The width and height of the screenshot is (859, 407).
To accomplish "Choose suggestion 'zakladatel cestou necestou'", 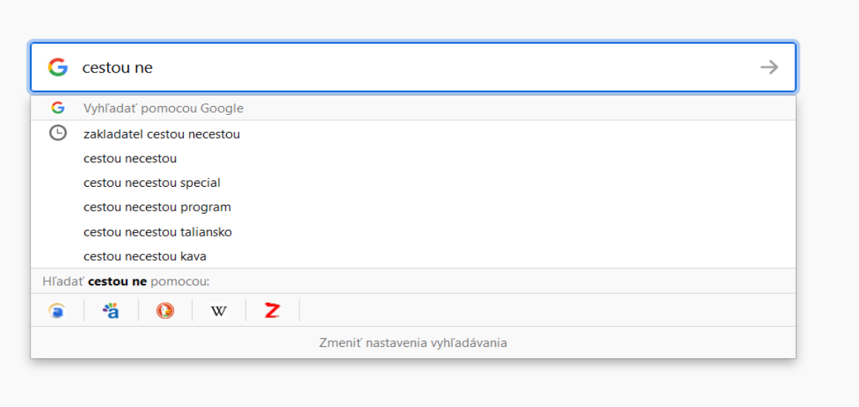I will tap(413, 133).
